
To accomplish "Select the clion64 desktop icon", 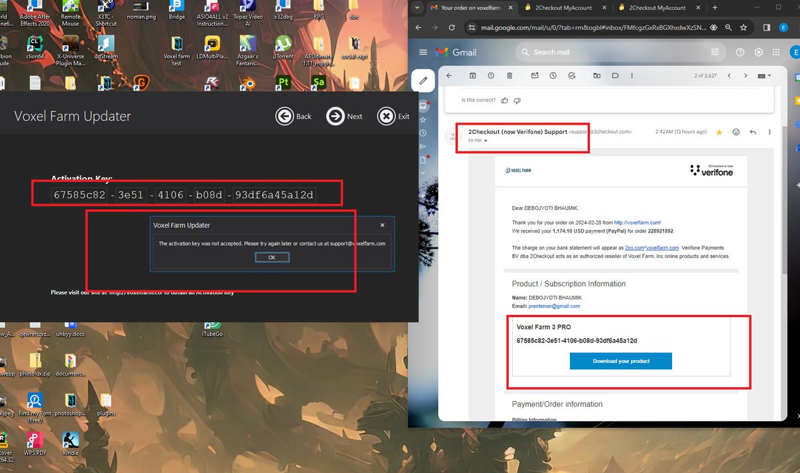I will (35, 48).
